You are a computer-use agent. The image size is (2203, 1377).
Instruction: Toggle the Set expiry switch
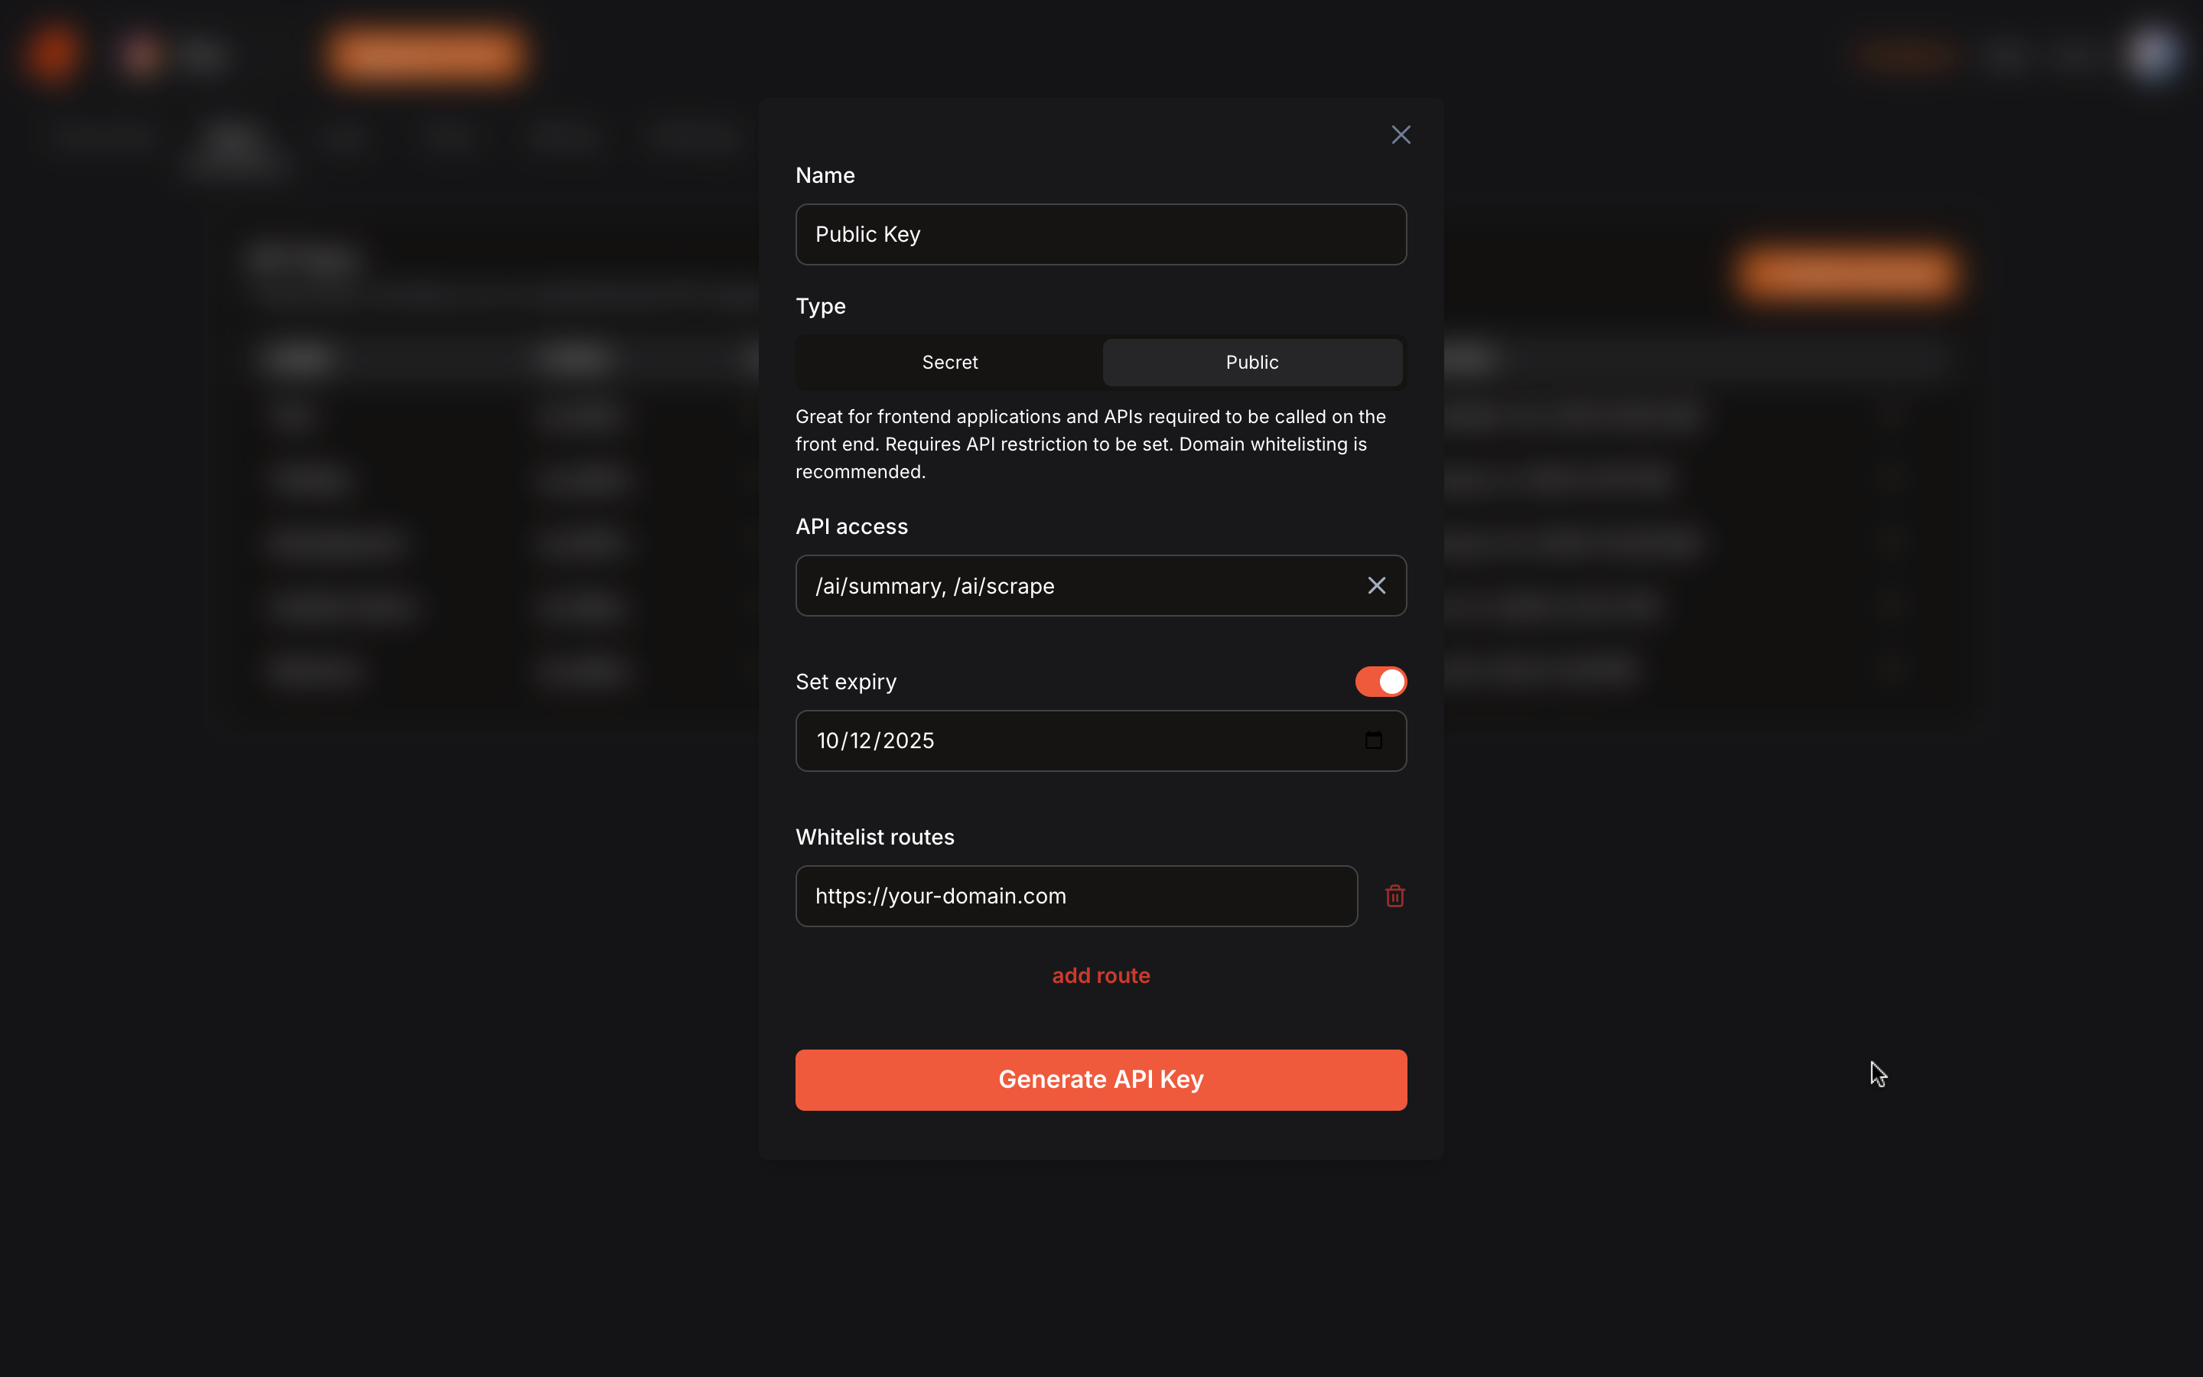pos(1378,682)
